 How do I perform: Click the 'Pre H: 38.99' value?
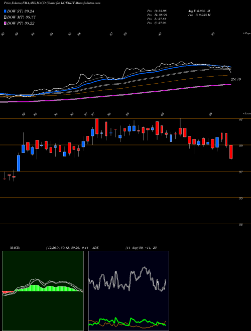coord(157,15)
